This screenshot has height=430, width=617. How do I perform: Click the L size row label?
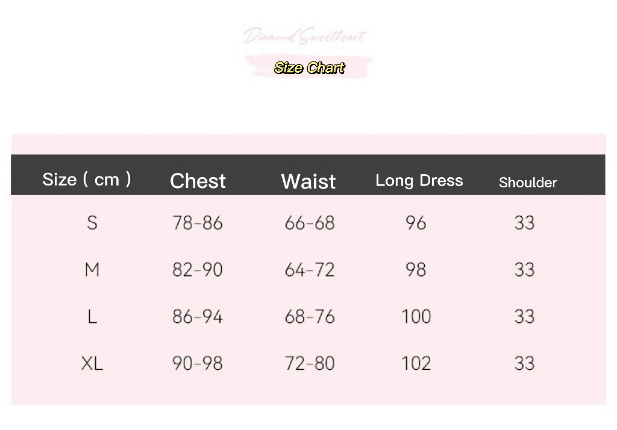92,317
